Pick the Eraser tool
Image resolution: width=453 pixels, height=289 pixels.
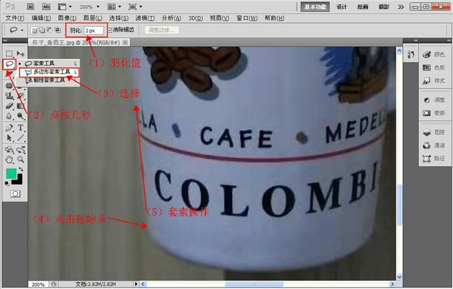[9, 105]
